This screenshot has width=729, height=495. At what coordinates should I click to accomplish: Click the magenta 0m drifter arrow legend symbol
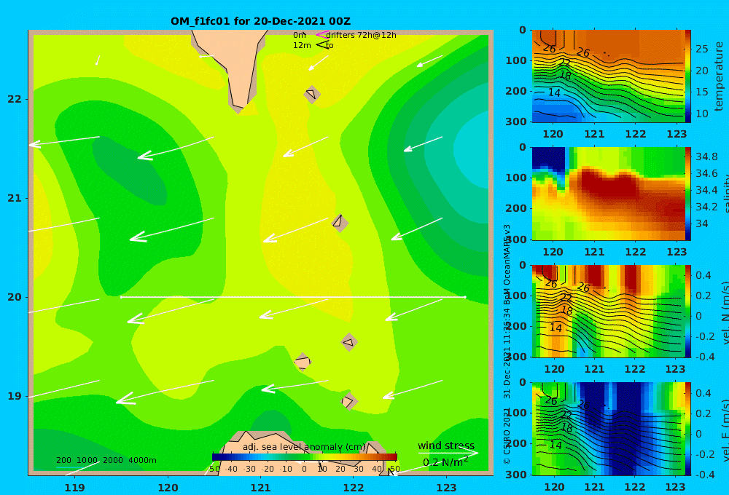pyautogui.click(x=321, y=35)
